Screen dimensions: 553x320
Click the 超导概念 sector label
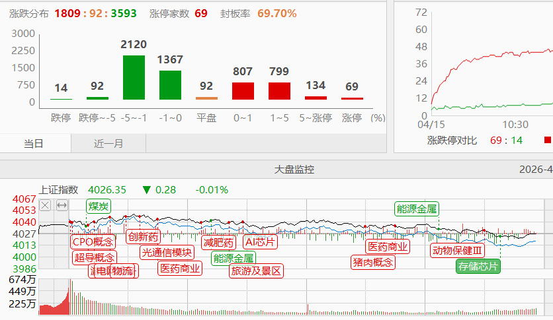[94, 257]
